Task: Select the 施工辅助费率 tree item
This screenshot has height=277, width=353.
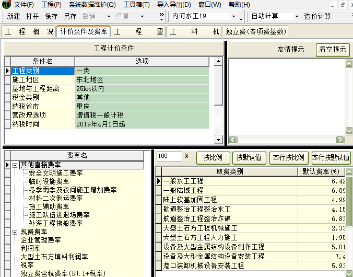Action: point(49,206)
